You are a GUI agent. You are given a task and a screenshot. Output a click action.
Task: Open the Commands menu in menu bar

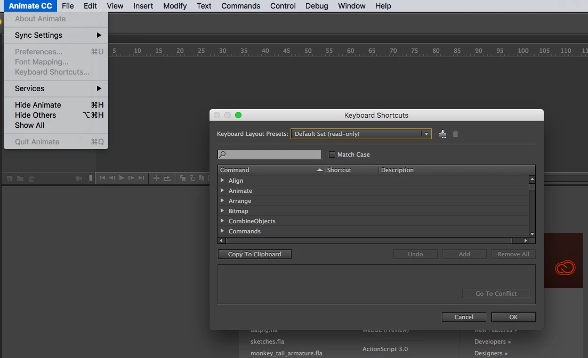click(x=241, y=6)
